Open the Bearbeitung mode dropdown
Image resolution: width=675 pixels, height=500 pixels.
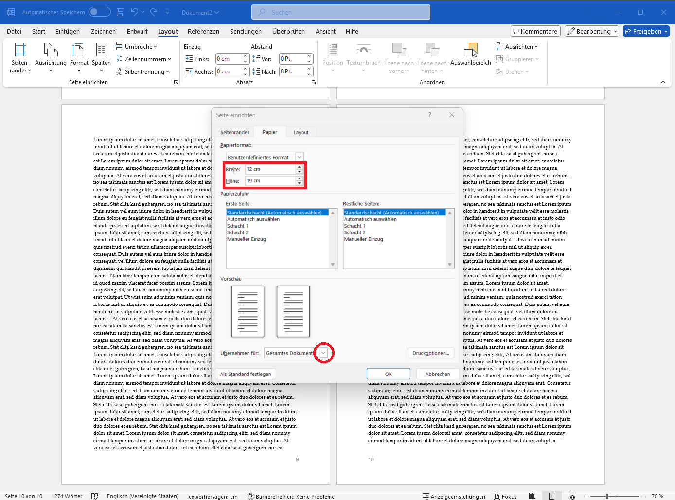point(592,31)
